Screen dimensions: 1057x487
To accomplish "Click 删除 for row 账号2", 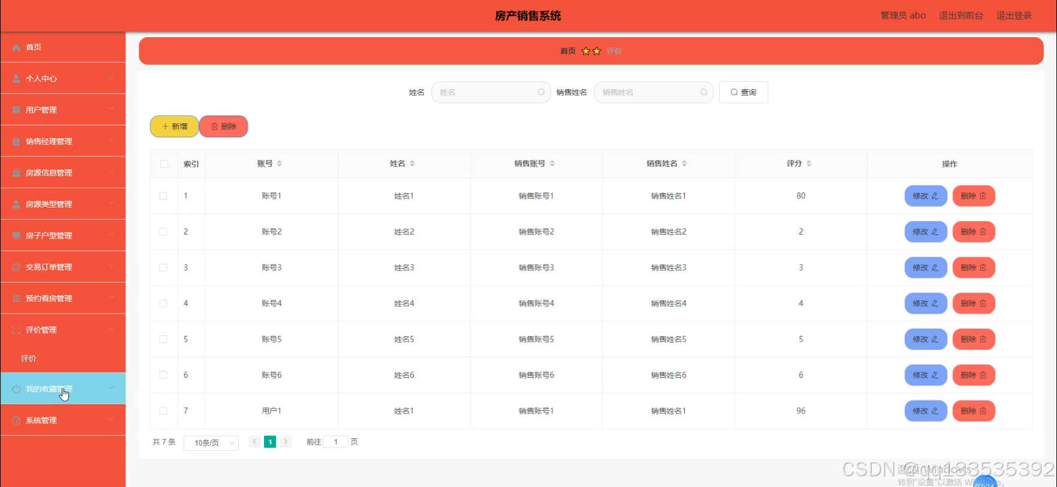I will coord(974,232).
